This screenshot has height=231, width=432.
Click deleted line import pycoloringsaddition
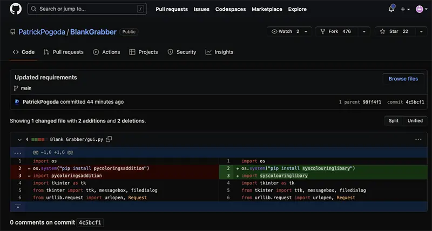(114, 175)
